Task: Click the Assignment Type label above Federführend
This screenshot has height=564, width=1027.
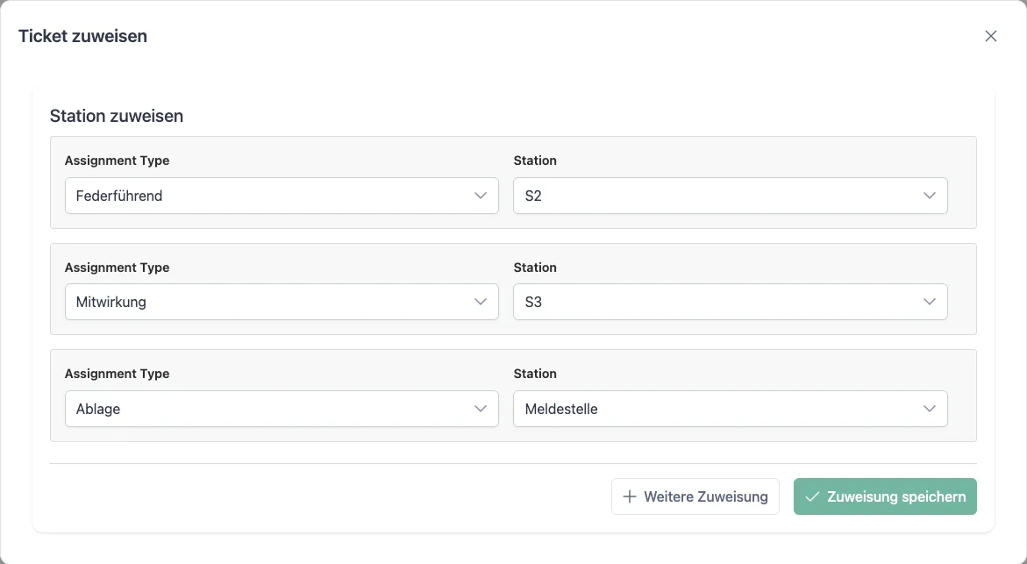Action: coord(117,161)
